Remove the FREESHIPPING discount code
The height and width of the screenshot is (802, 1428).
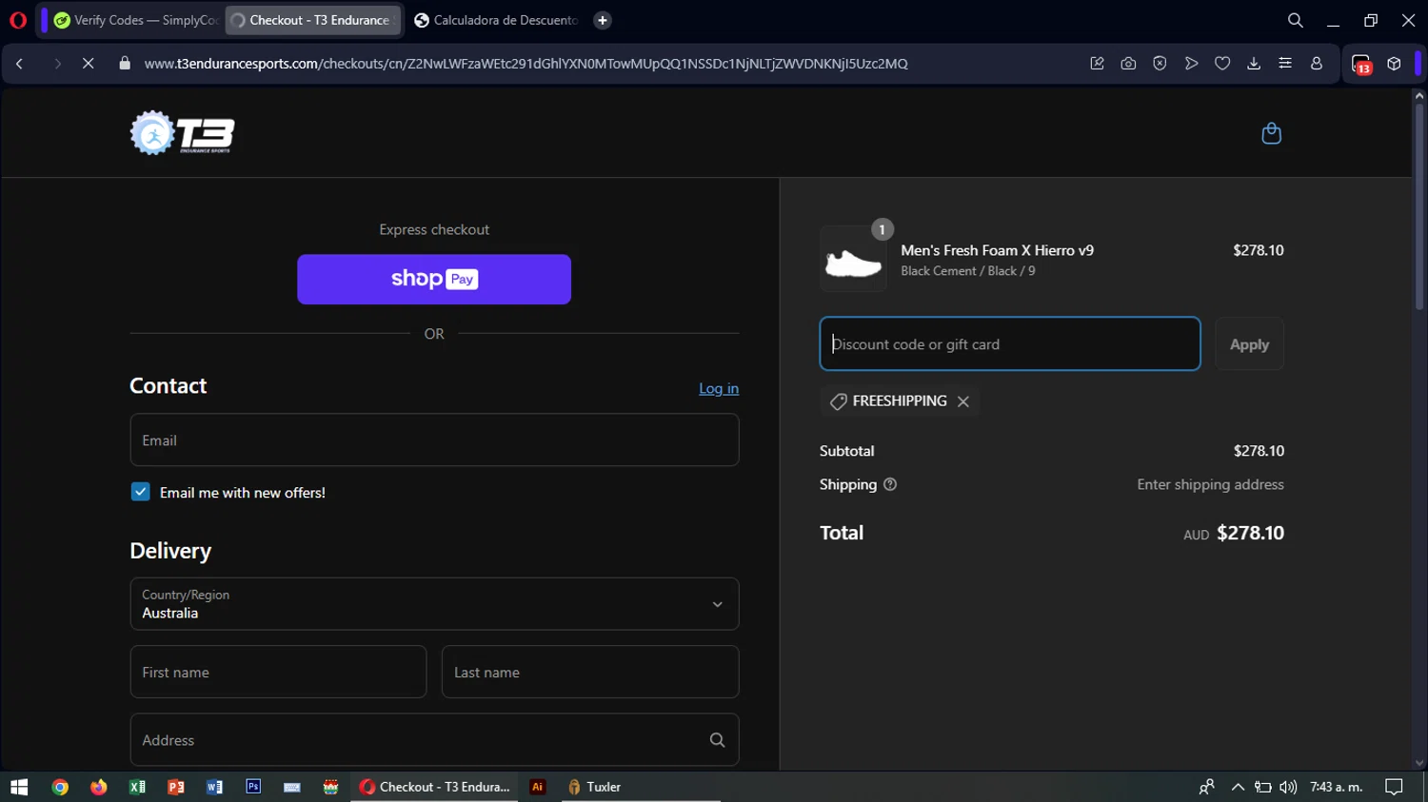point(963,401)
